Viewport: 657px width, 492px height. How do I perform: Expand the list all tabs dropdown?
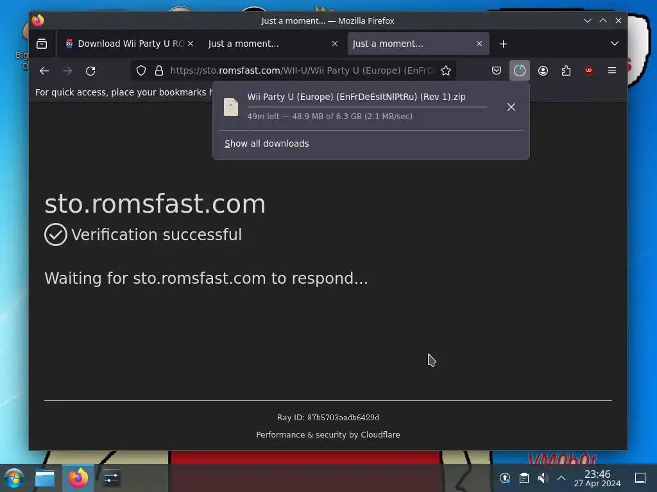(614, 44)
